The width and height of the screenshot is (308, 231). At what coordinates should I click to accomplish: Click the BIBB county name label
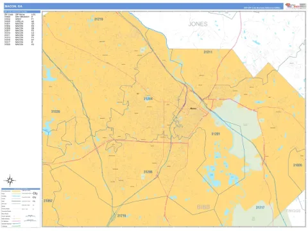tap(203, 207)
